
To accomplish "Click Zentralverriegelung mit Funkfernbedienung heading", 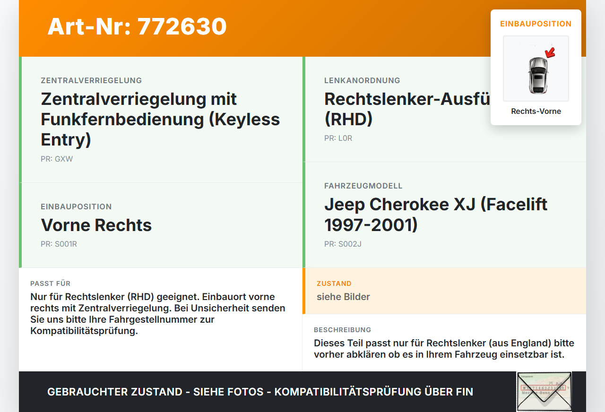I will pos(161,120).
